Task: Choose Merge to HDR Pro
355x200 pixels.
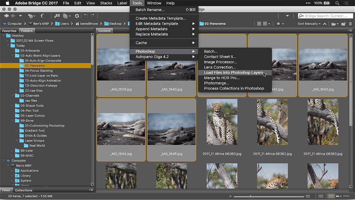Action: pyautogui.click(x=235, y=78)
